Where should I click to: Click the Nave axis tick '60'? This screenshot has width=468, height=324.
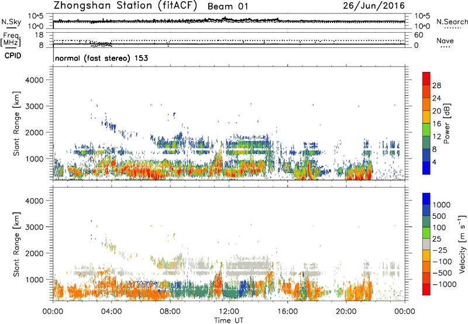pyautogui.click(x=418, y=35)
